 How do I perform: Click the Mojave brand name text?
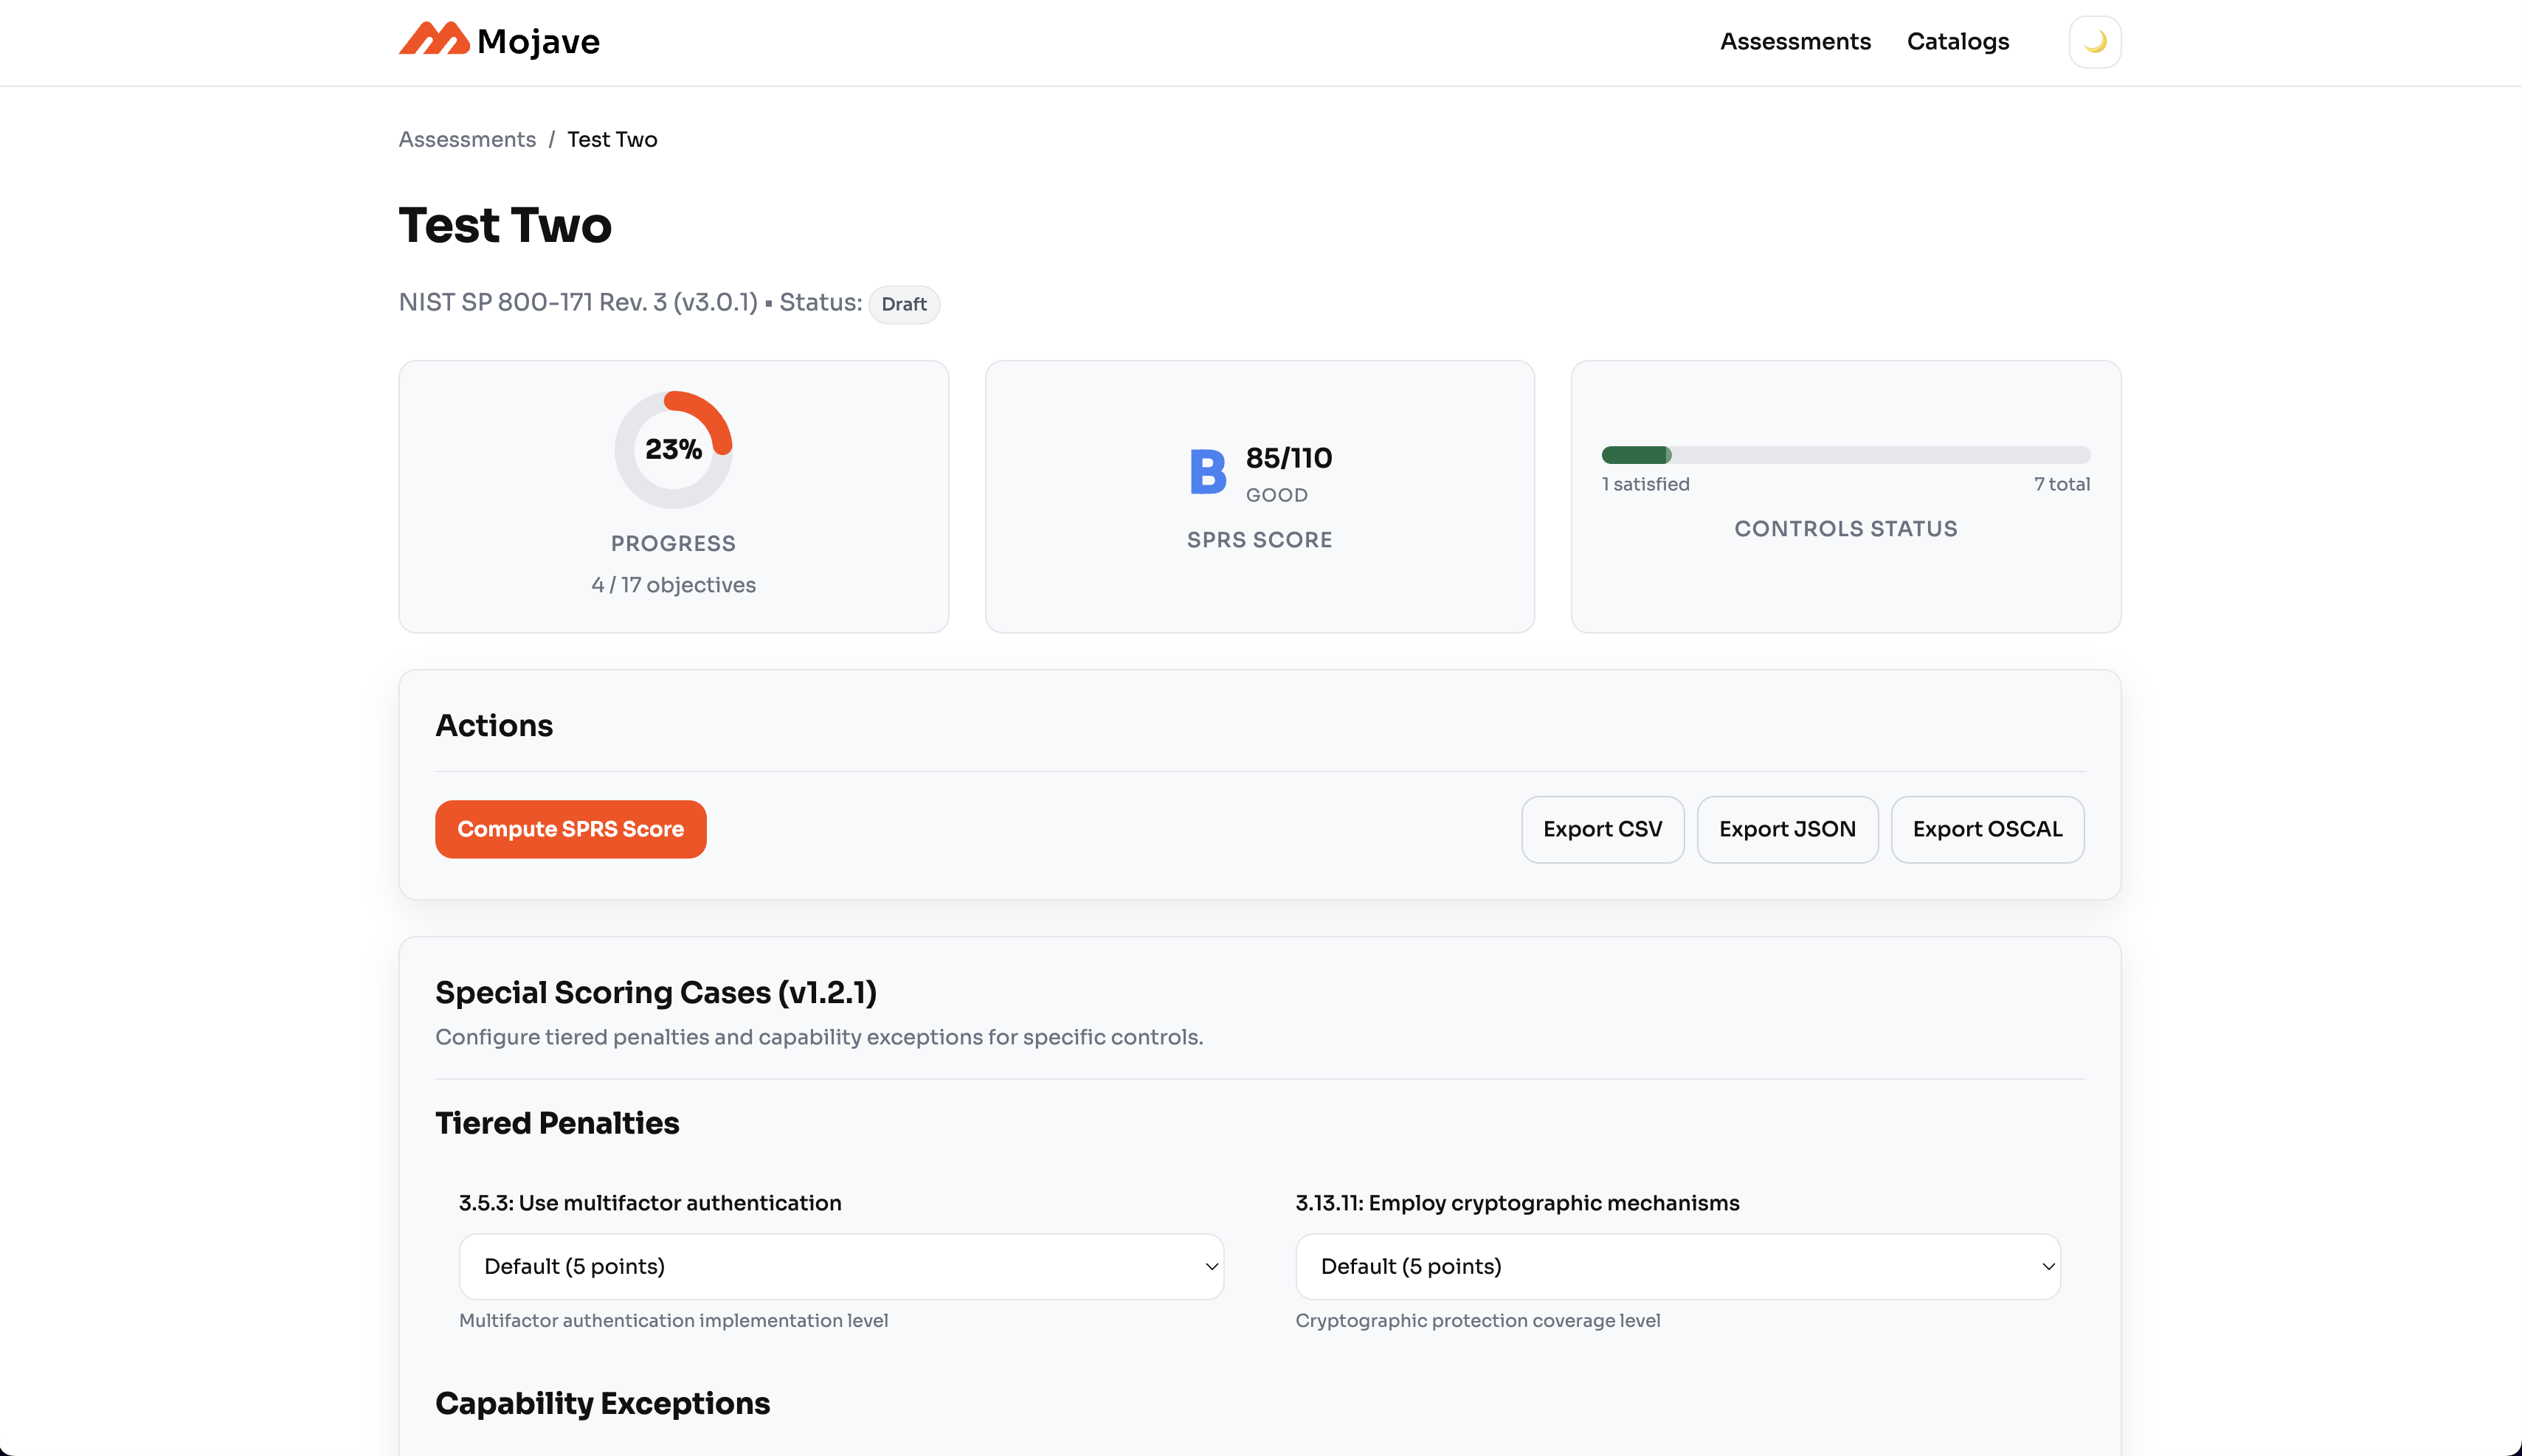pyautogui.click(x=538, y=42)
